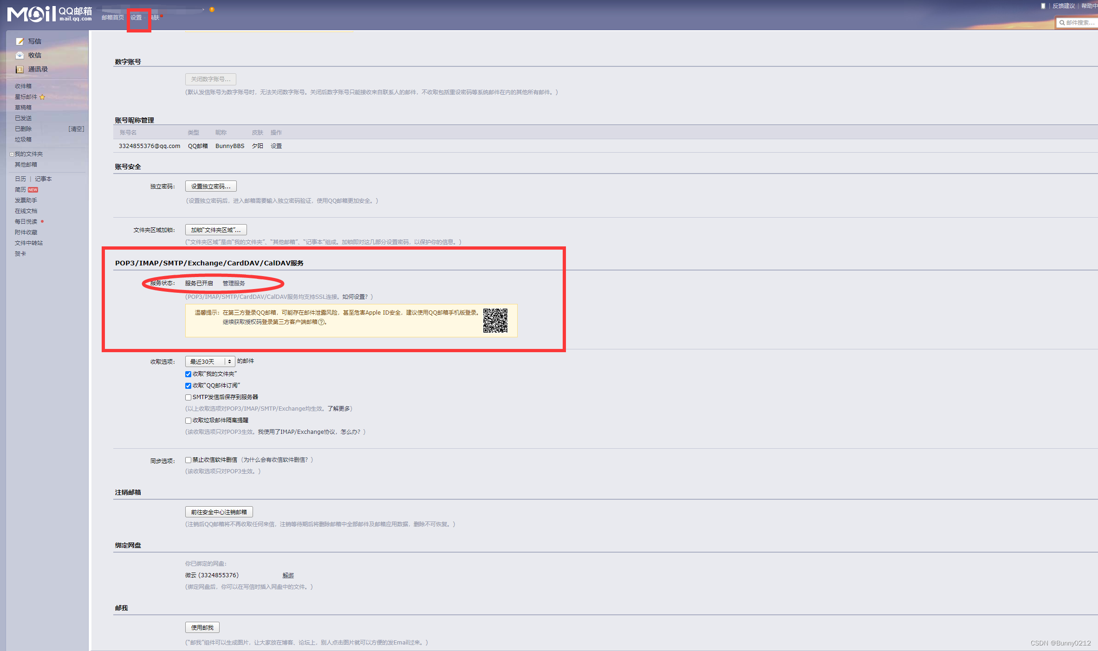Select the 写信 compose pen icon
This screenshot has height=651, width=1098.
pos(20,41)
